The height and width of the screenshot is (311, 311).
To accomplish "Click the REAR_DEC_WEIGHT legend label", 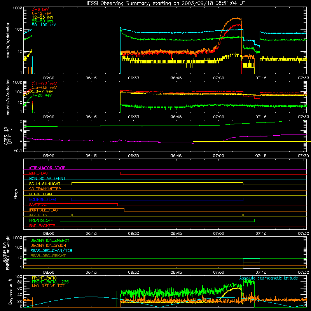I will 48,256.
